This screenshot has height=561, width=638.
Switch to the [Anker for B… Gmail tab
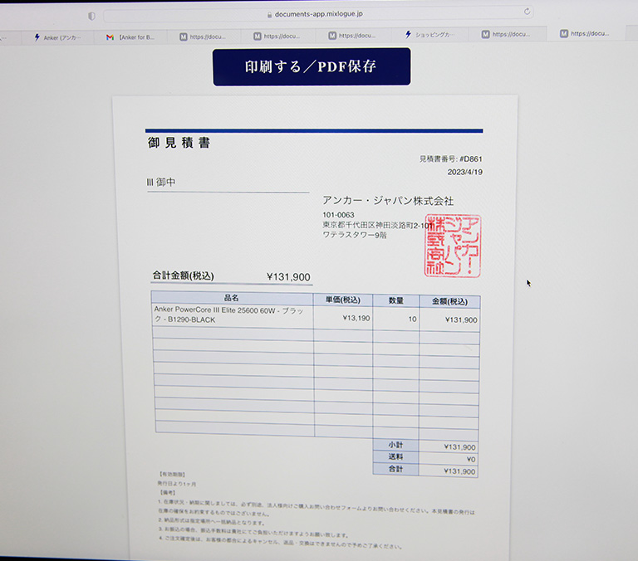130,37
